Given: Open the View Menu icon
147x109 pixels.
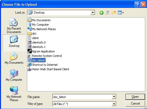Looking at the screenshot, I should [121, 13].
